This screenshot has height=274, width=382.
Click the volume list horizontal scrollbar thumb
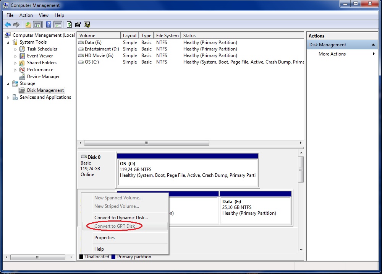point(147,143)
